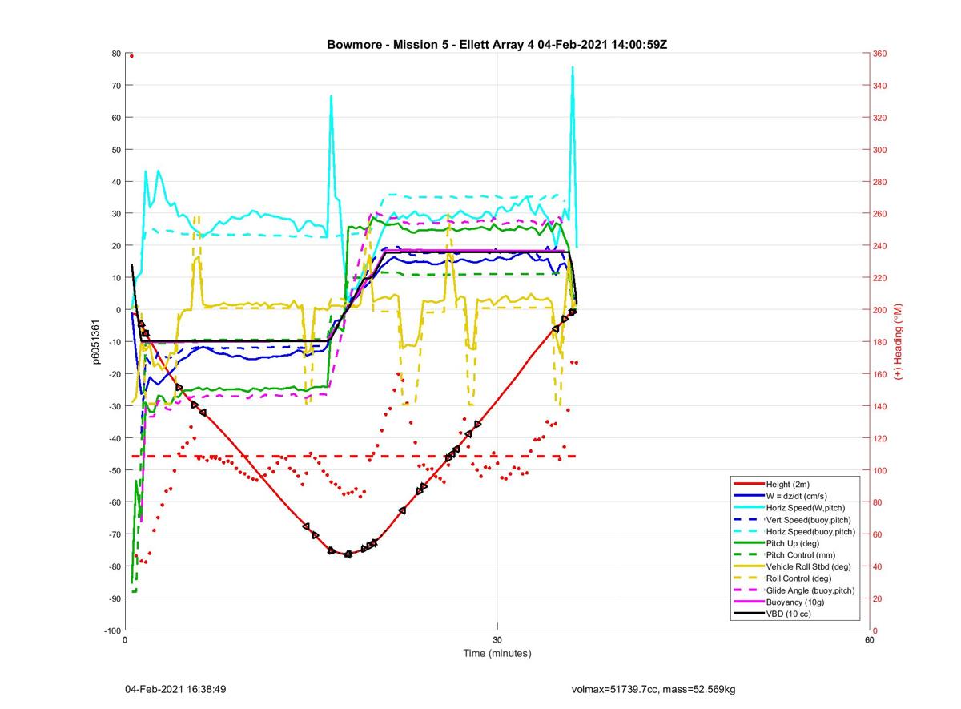Select the time-axis tick label '60' at far right
The height and width of the screenshot is (709, 961).
pos(869,640)
